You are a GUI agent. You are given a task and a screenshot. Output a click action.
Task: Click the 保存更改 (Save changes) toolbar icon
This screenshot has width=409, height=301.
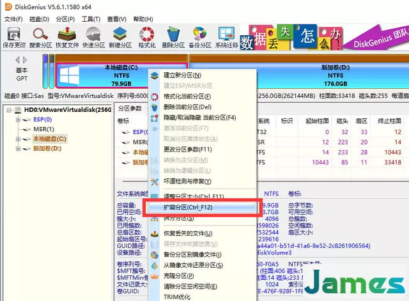click(x=14, y=38)
